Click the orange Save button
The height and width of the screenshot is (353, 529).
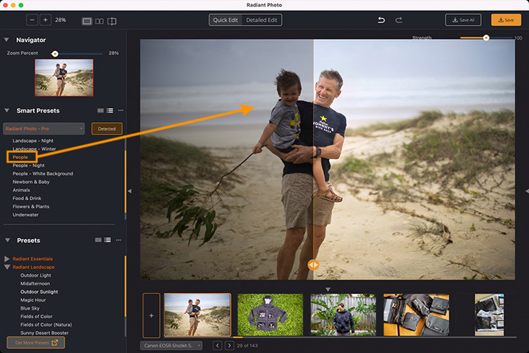tap(506, 20)
